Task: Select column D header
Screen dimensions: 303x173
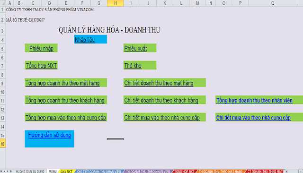Action: (49, 3)
